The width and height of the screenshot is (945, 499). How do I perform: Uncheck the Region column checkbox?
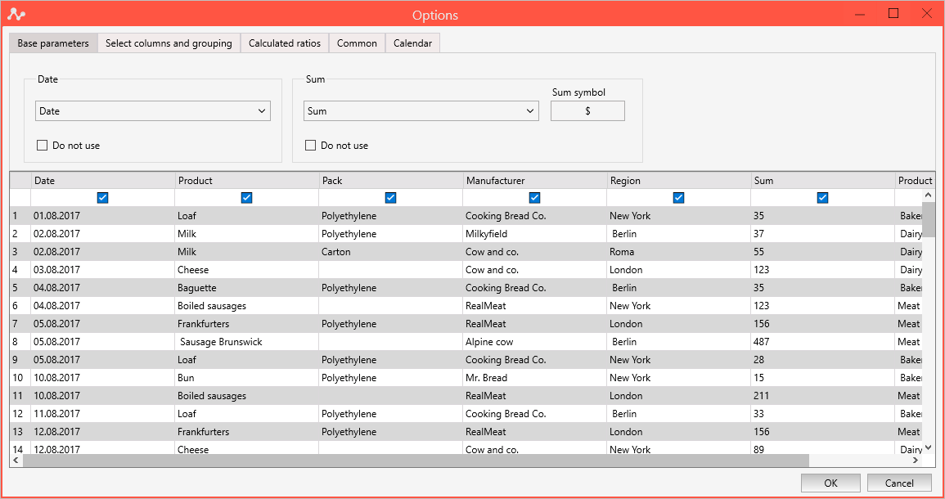point(678,198)
